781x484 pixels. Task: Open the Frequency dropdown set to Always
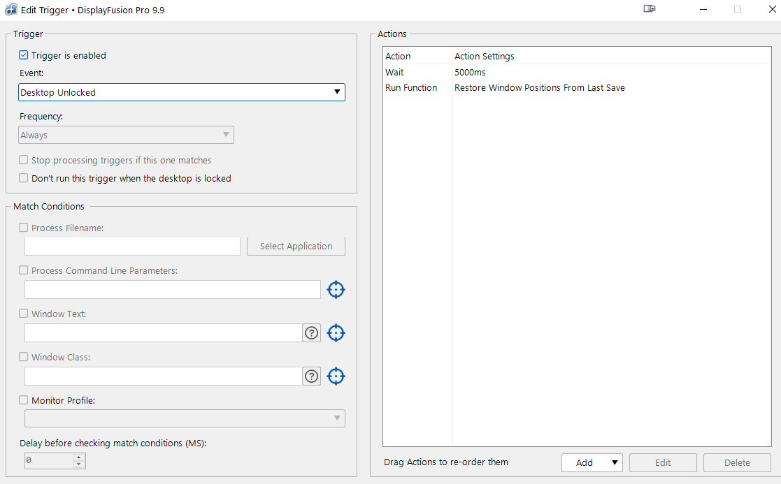click(x=126, y=135)
